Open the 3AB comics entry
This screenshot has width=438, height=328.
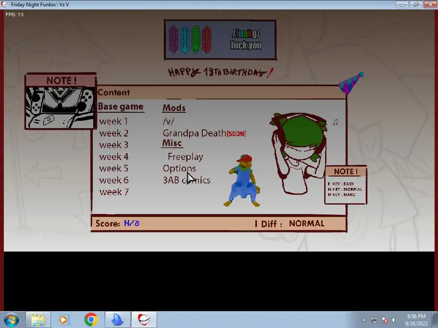coord(186,180)
